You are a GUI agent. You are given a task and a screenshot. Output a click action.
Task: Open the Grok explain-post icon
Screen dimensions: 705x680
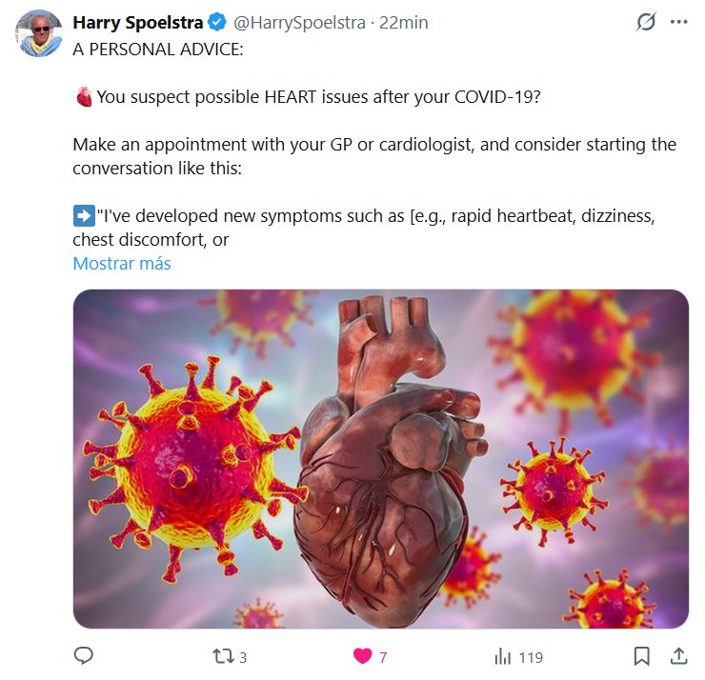pyautogui.click(x=646, y=22)
